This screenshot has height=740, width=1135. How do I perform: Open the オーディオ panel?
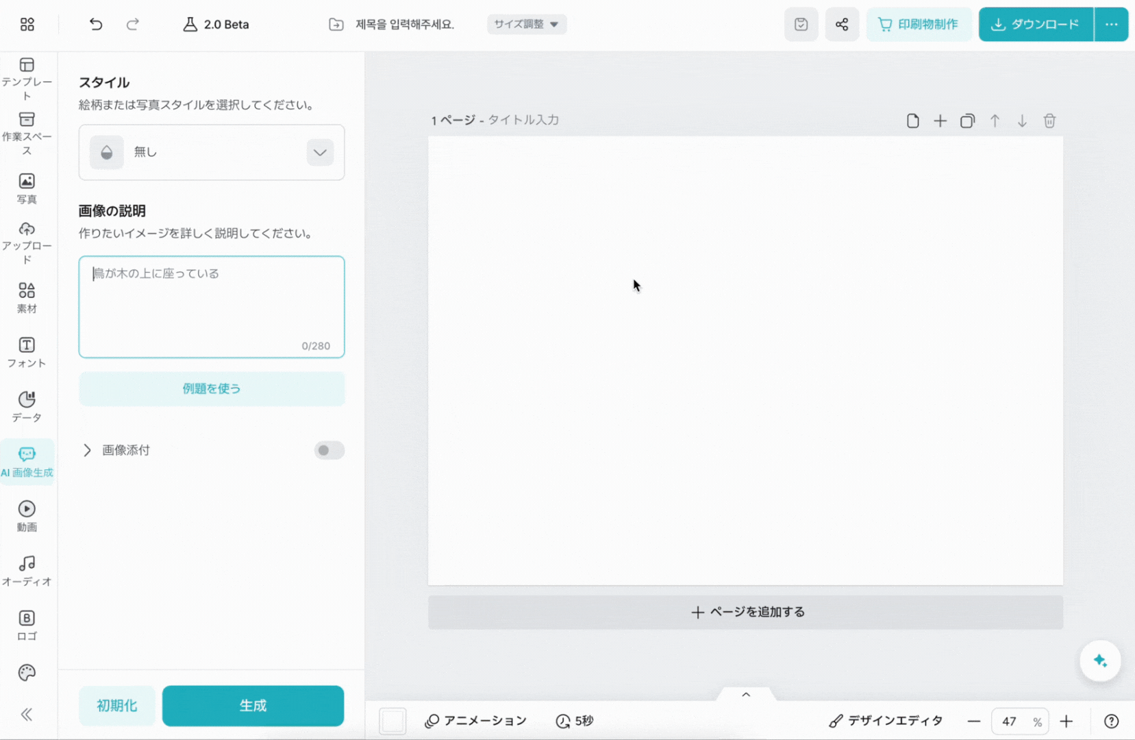pyautogui.click(x=27, y=570)
